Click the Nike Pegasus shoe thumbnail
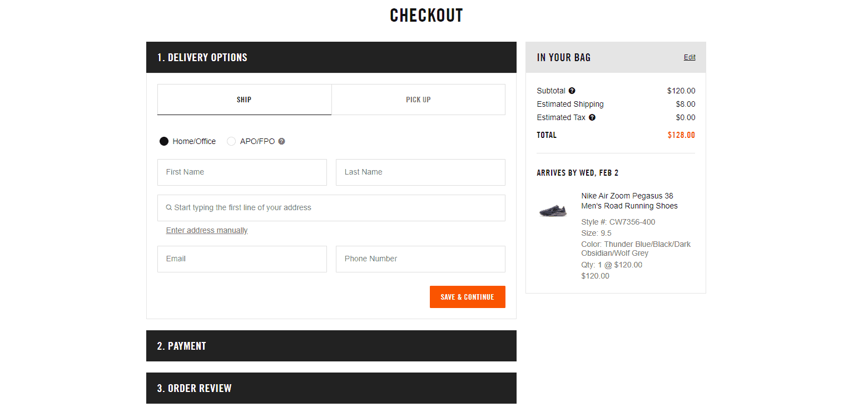Screen dimensions: 858x407 552,210
